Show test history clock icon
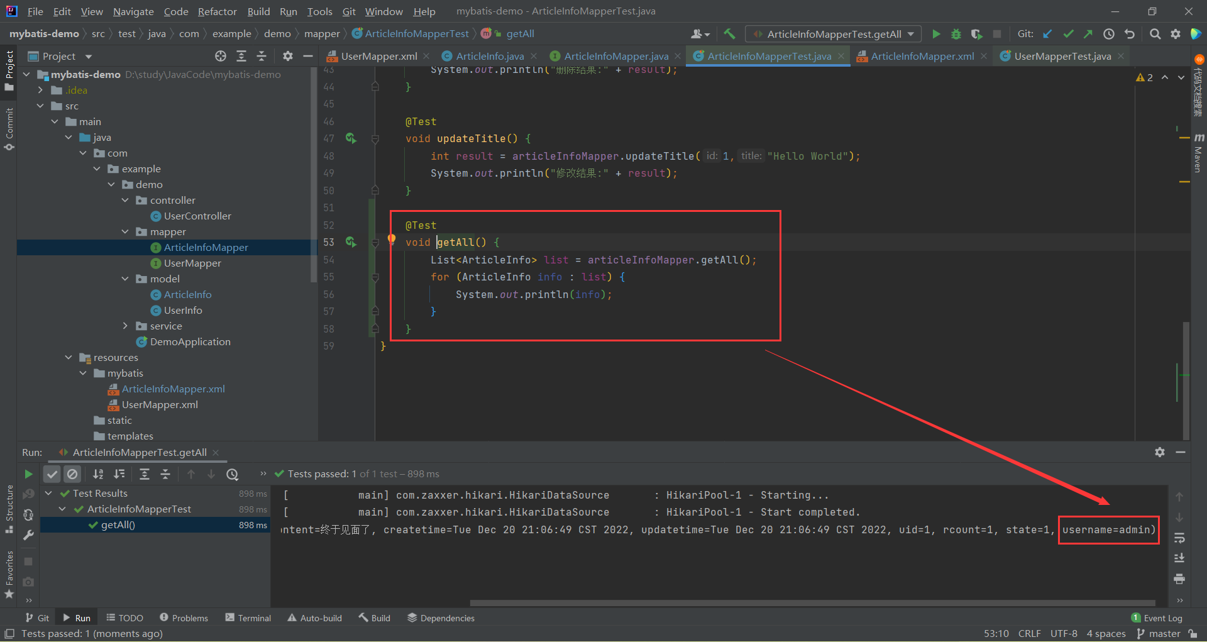 tap(233, 474)
